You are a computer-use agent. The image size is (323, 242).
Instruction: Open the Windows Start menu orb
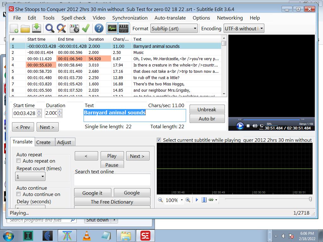pyautogui.click(x=9, y=236)
